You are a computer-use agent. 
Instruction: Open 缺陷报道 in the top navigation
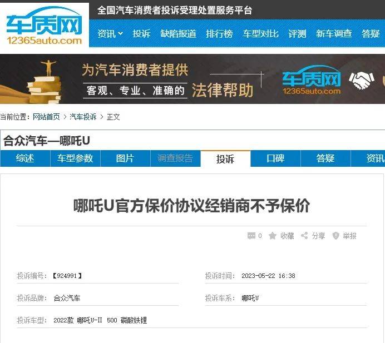(x=178, y=33)
